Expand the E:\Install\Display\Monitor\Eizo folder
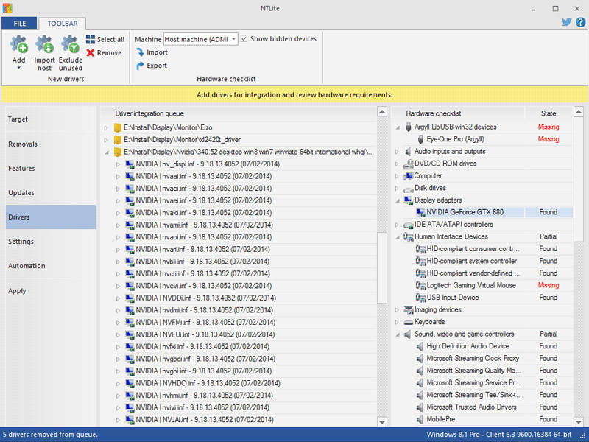This screenshot has height=442, width=589. click(x=106, y=128)
